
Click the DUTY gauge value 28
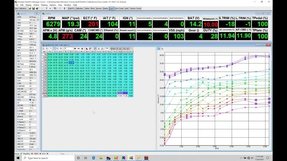coord(210,36)
